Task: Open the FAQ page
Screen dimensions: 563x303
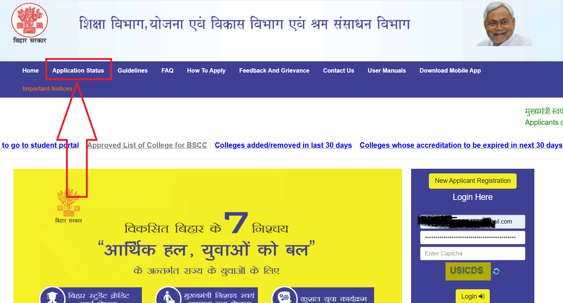Action: (167, 70)
